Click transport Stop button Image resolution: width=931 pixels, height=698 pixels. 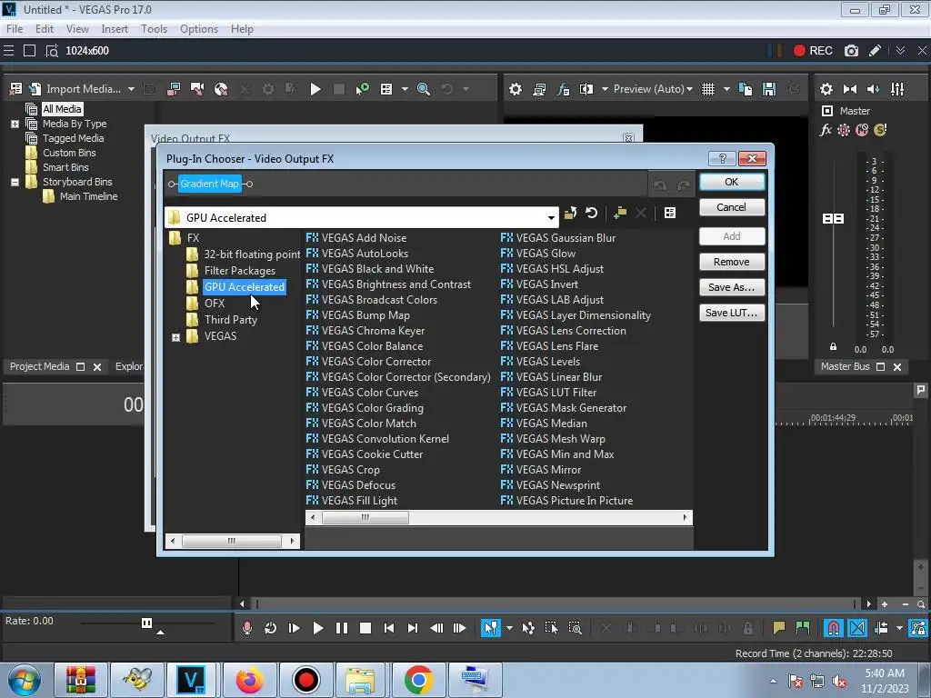pos(365,628)
